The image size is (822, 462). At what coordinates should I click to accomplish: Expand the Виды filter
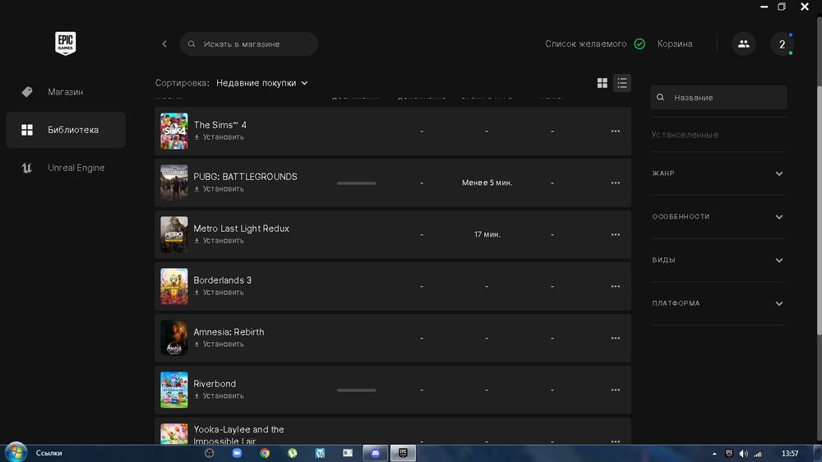click(x=718, y=260)
